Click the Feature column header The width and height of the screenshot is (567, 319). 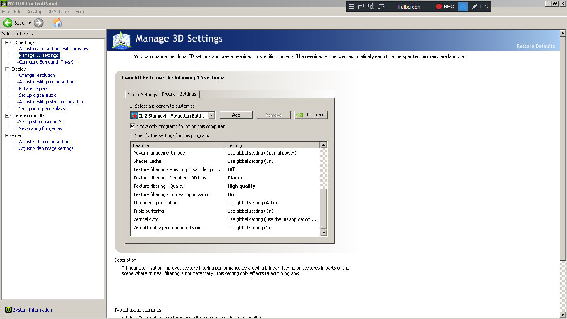tap(178, 145)
